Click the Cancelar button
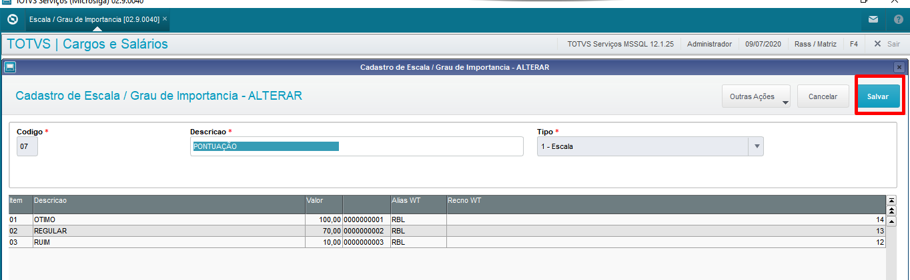 click(x=823, y=96)
